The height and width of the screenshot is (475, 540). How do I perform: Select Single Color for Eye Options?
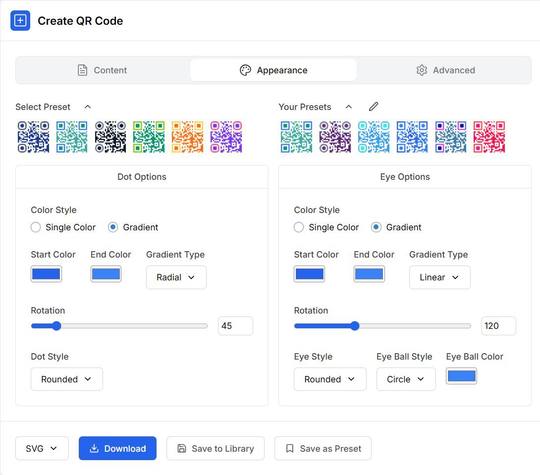(x=299, y=227)
